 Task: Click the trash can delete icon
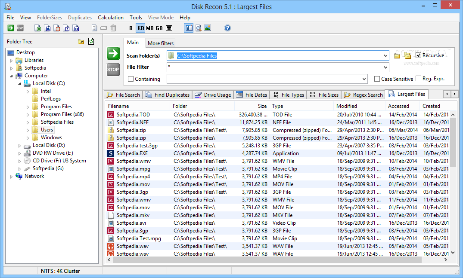(x=113, y=28)
